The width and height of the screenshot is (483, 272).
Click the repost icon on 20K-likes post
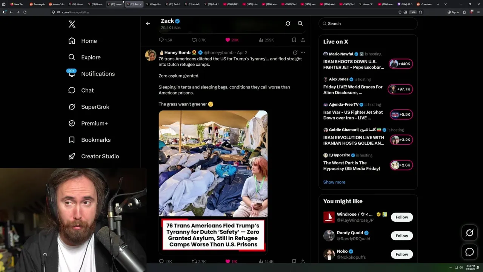coord(194,40)
